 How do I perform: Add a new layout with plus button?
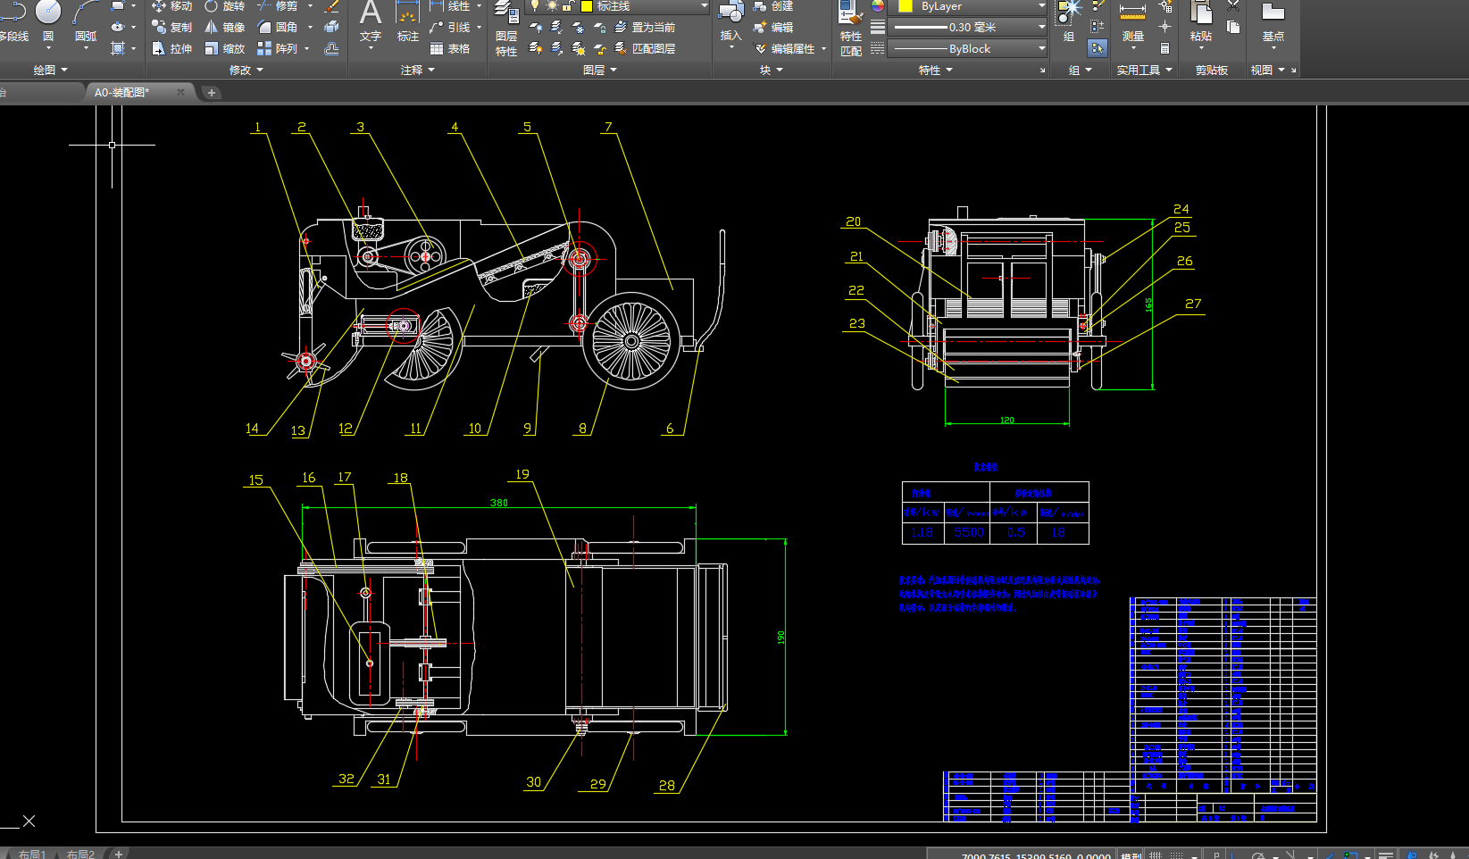click(x=118, y=854)
